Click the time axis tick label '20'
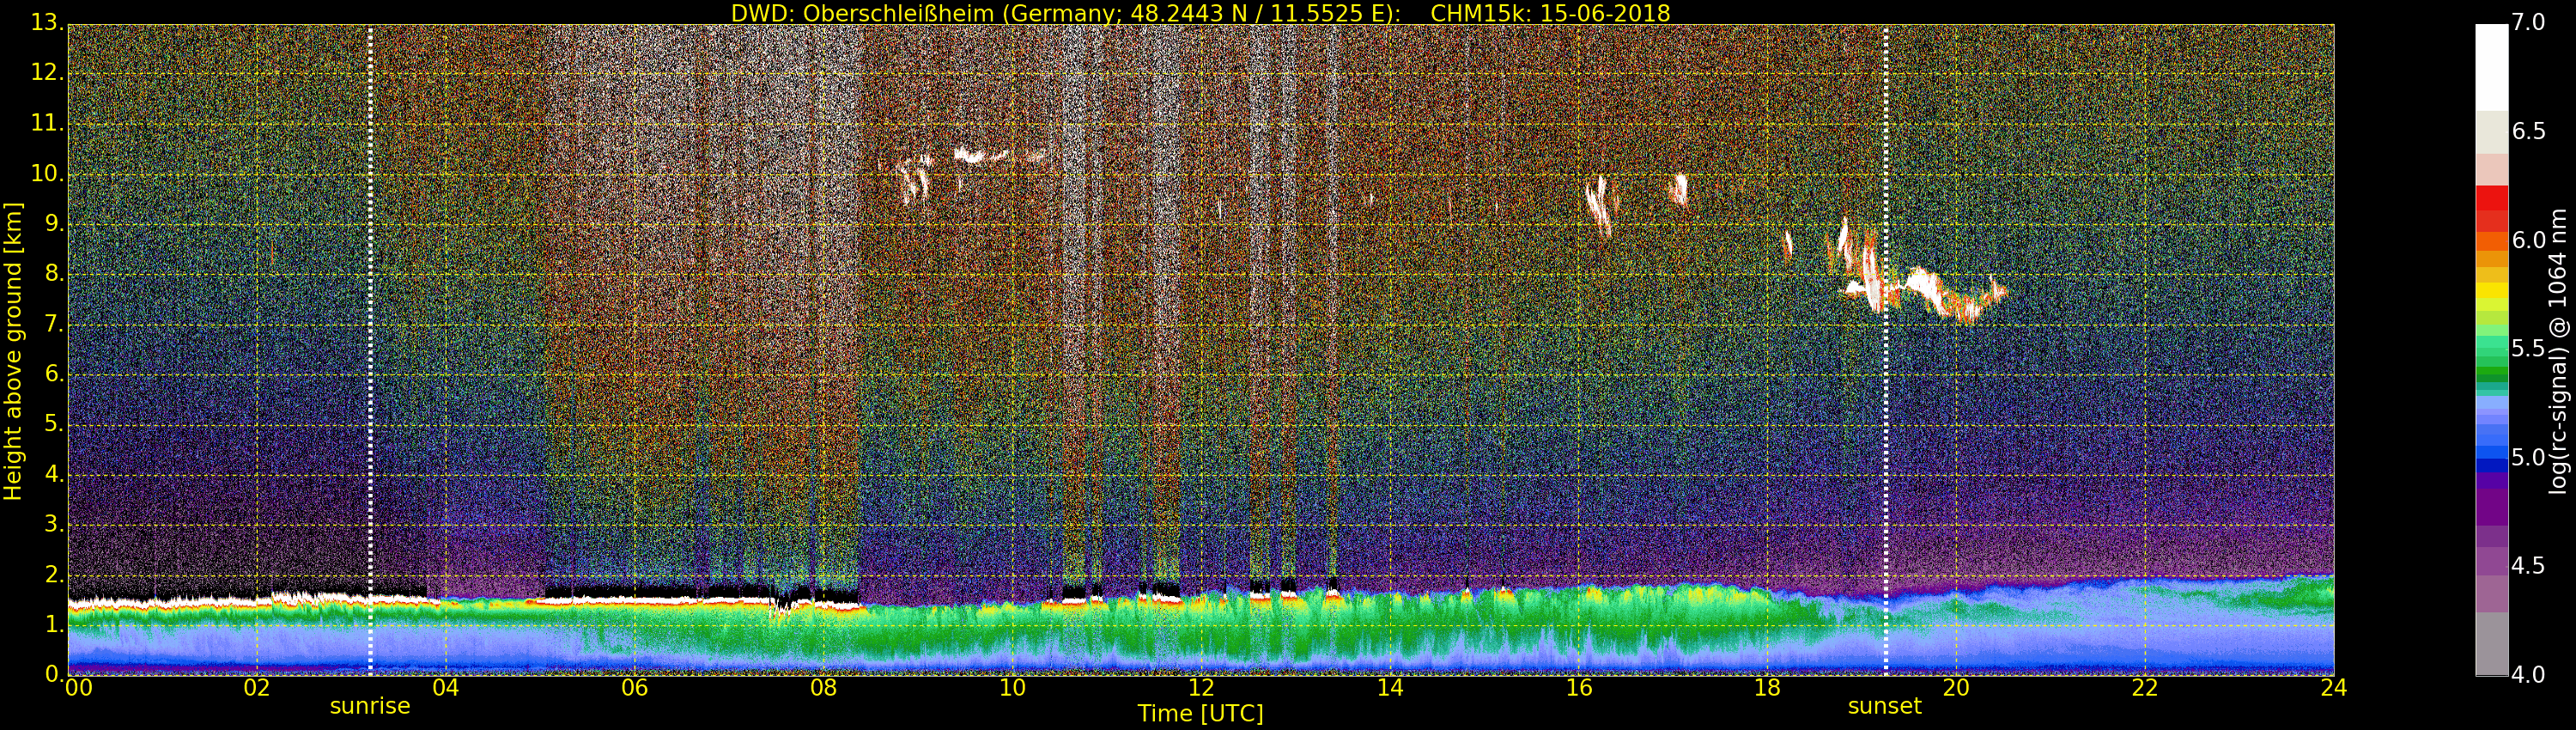Image resolution: width=2576 pixels, height=730 pixels. pos(1956,688)
